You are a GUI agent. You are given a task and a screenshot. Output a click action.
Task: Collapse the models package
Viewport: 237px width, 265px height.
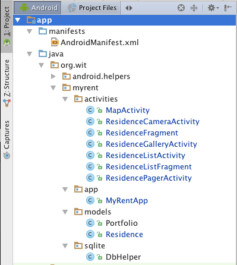tap(65, 212)
